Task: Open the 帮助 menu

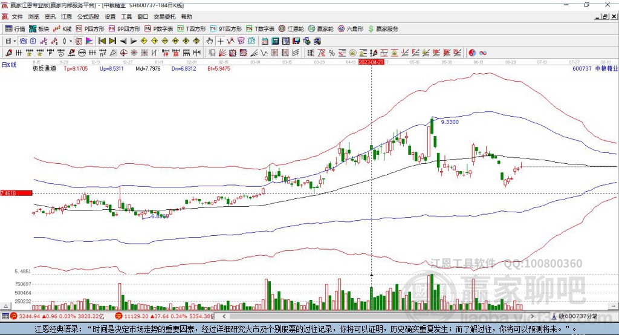Action: (x=186, y=16)
